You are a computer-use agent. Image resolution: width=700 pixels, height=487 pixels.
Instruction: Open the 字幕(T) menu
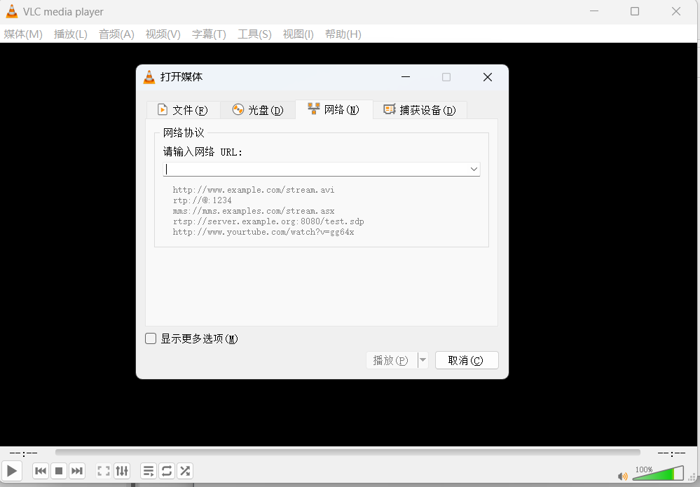209,34
